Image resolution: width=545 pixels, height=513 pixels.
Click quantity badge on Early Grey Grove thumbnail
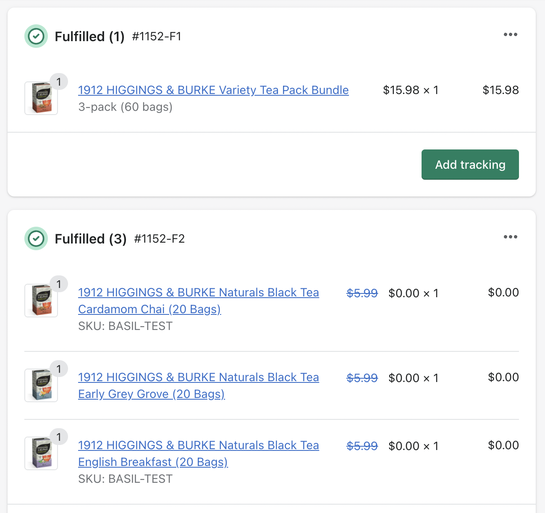[59, 369]
